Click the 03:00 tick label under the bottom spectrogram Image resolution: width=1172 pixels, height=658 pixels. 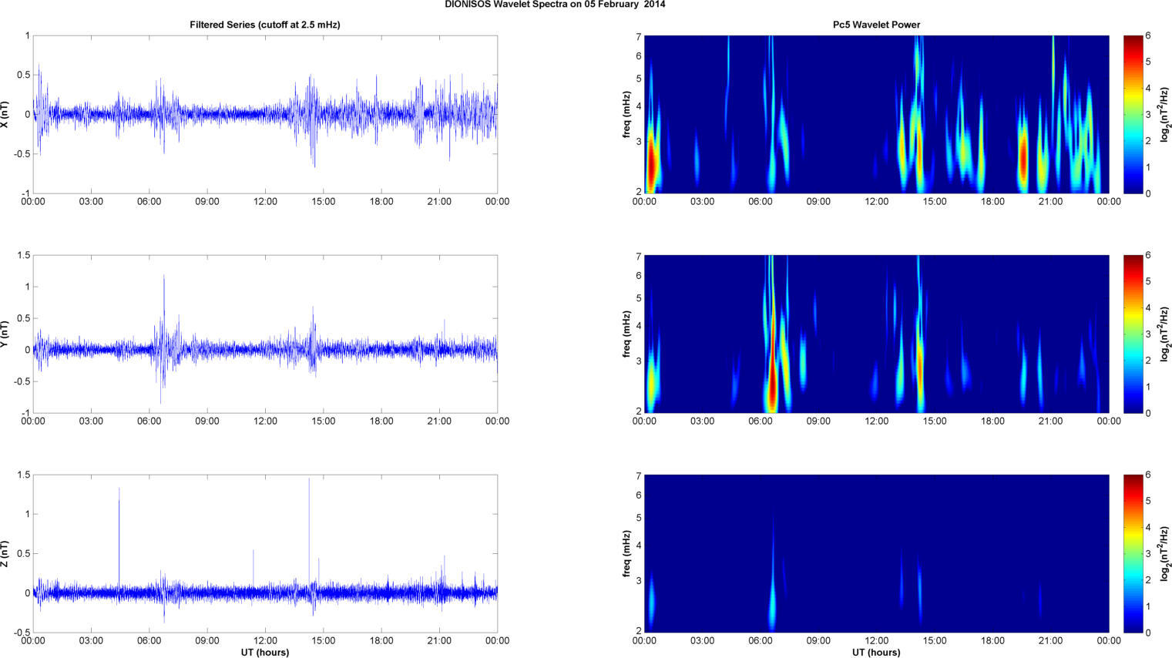tap(702, 641)
